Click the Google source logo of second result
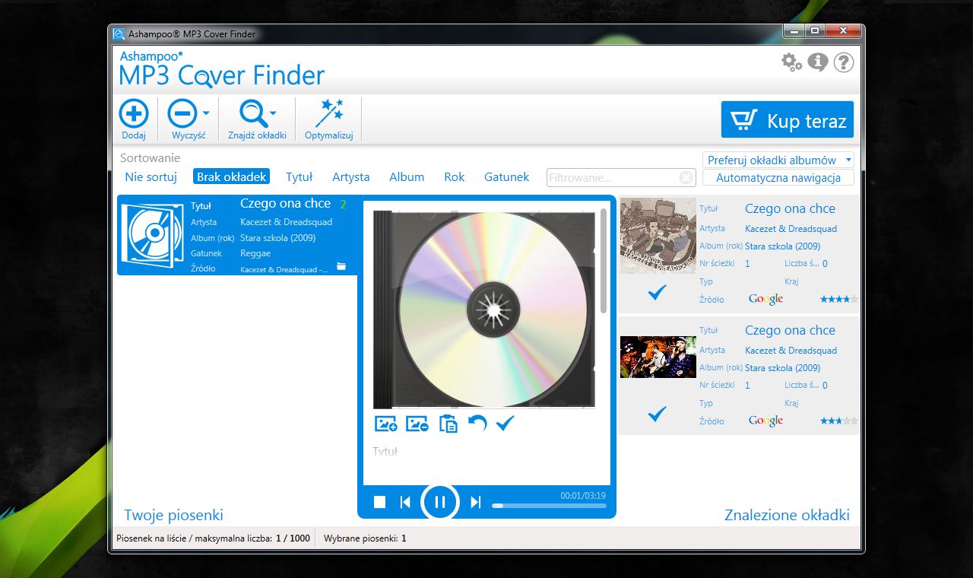 pos(765,421)
